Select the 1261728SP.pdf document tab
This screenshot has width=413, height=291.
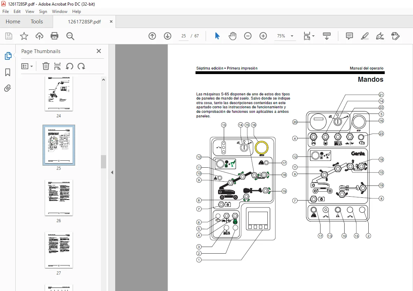84,22
